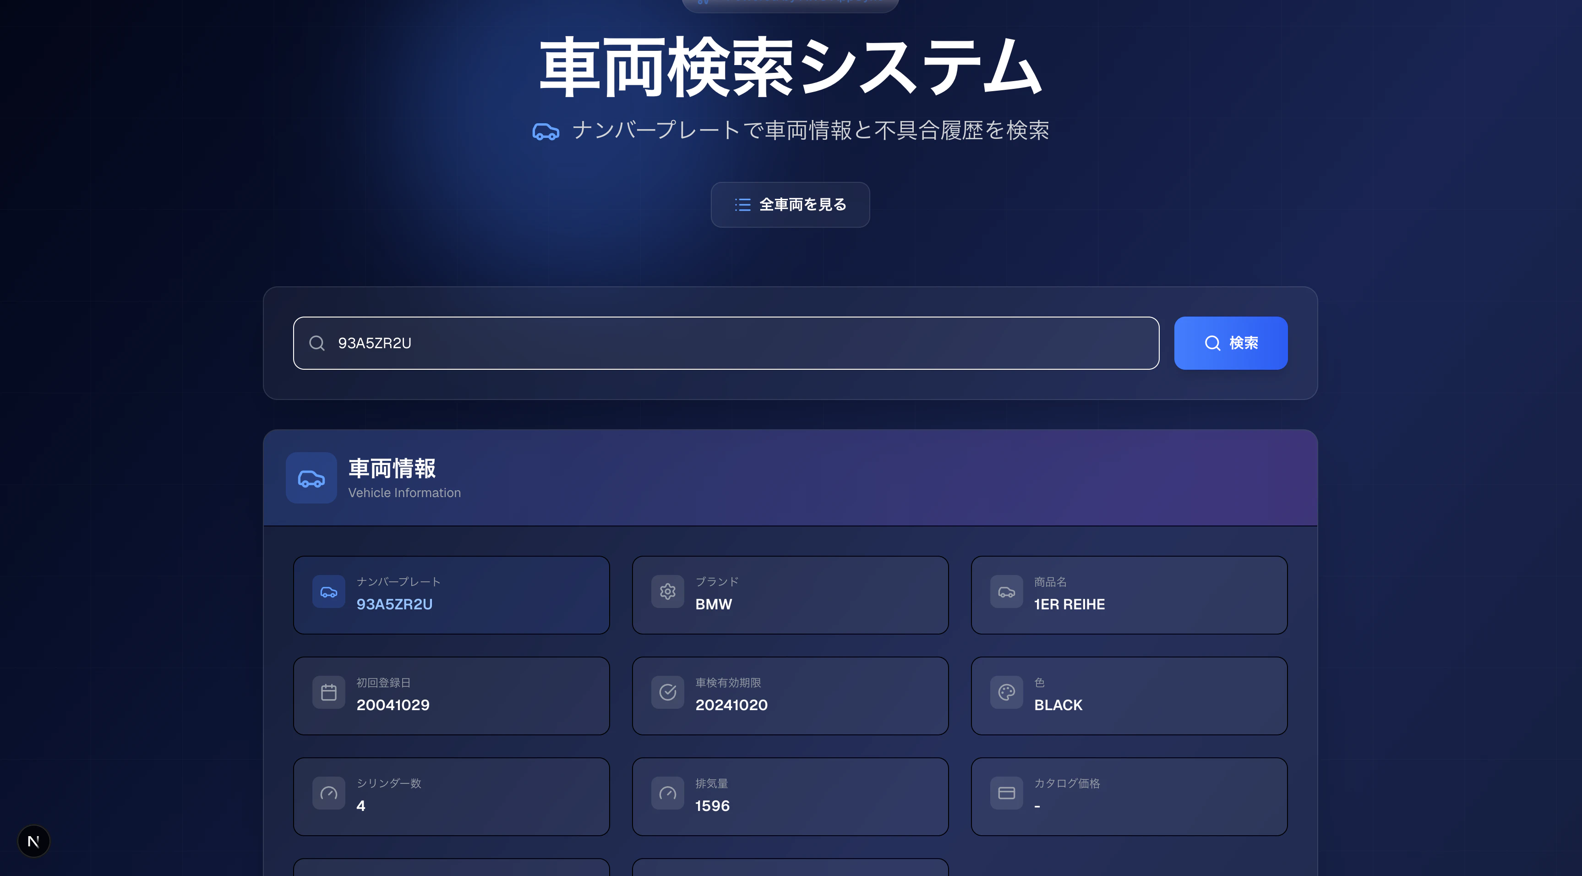Screen dimensions: 1582x876
Task: Select the brand value BMW
Action: click(x=714, y=604)
